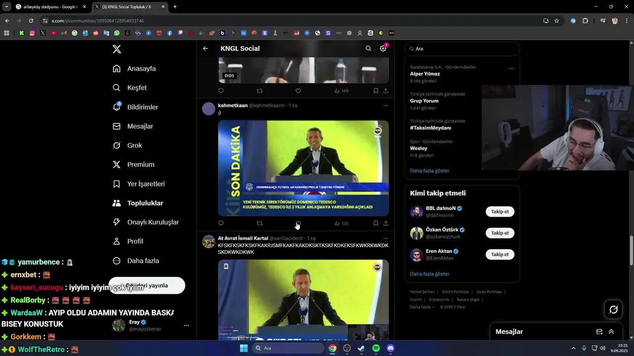Open Mesajlar from sidebar
The height and width of the screenshot is (356, 634).
click(133, 126)
